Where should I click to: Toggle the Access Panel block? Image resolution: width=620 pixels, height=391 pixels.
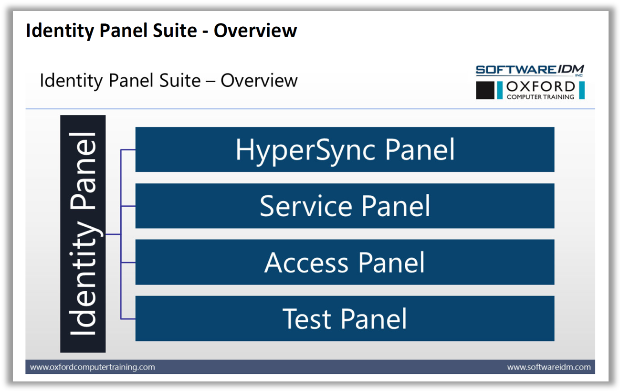pos(344,262)
